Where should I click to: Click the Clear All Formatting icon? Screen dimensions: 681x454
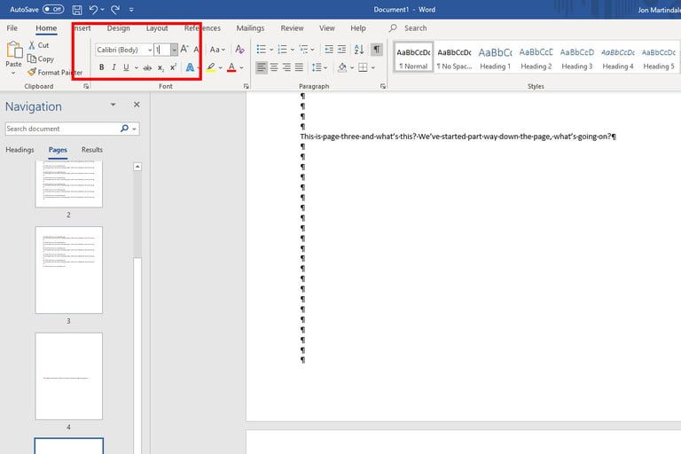tap(239, 50)
